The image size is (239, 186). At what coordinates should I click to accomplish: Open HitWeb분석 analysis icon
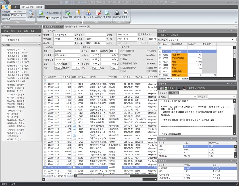pos(68,13)
